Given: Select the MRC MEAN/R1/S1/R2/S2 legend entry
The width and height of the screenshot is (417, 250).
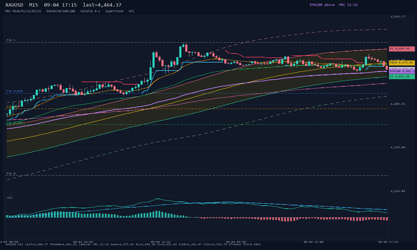Looking at the screenshot, I should pyautogui.click(x=24, y=11).
